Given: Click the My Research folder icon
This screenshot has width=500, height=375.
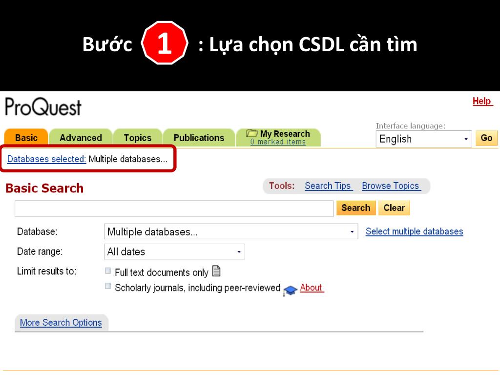Looking at the screenshot, I should coord(252,133).
